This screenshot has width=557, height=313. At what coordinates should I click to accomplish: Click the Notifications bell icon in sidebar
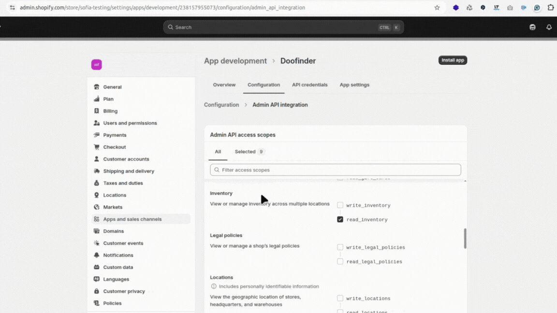pyautogui.click(x=97, y=255)
